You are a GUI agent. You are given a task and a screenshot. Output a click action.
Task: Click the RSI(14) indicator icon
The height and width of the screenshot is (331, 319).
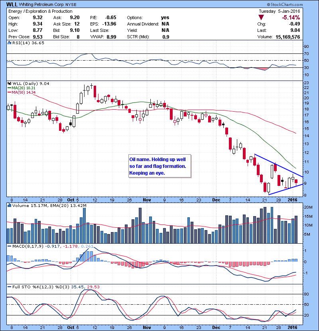[x=9, y=43]
